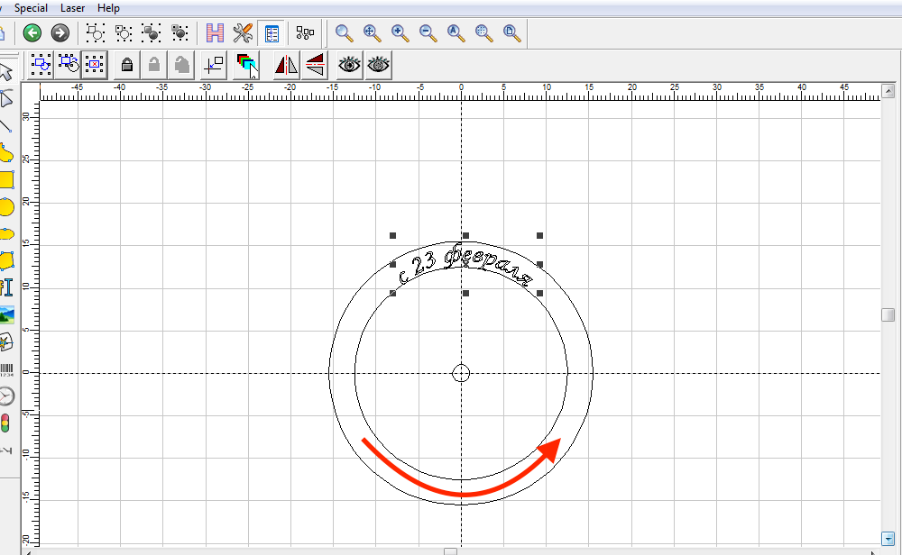Toggle the first eye visibility icon
Screen dimensions: 902x555
pyautogui.click(x=349, y=64)
